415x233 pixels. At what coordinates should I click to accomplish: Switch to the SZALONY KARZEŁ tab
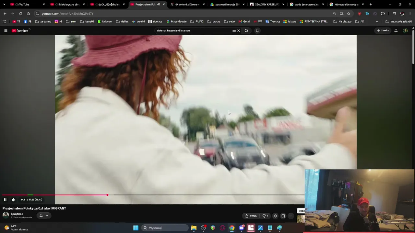click(267, 5)
